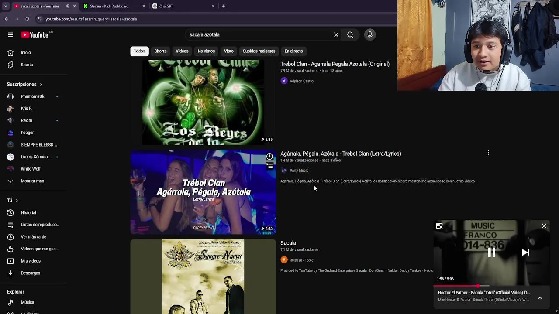Play the Sangre Nueva album thumbnail
The width and height of the screenshot is (559, 314).
pyautogui.click(x=203, y=276)
